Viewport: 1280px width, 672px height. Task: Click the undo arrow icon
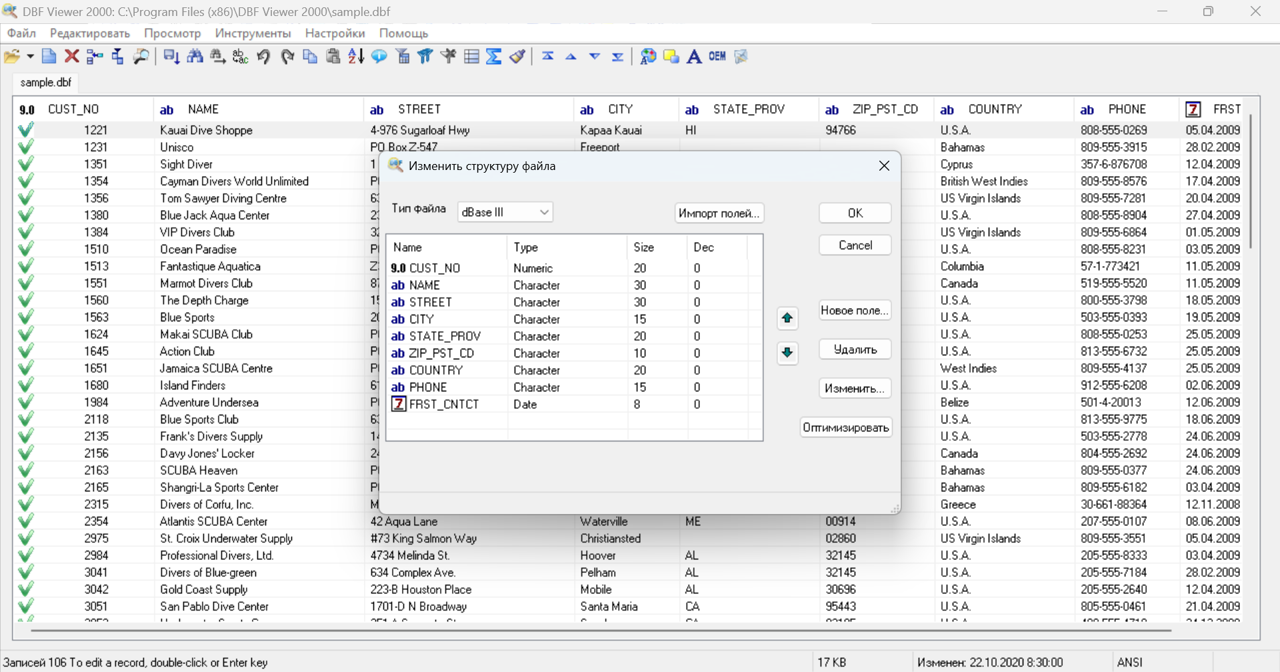click(264, 57)
